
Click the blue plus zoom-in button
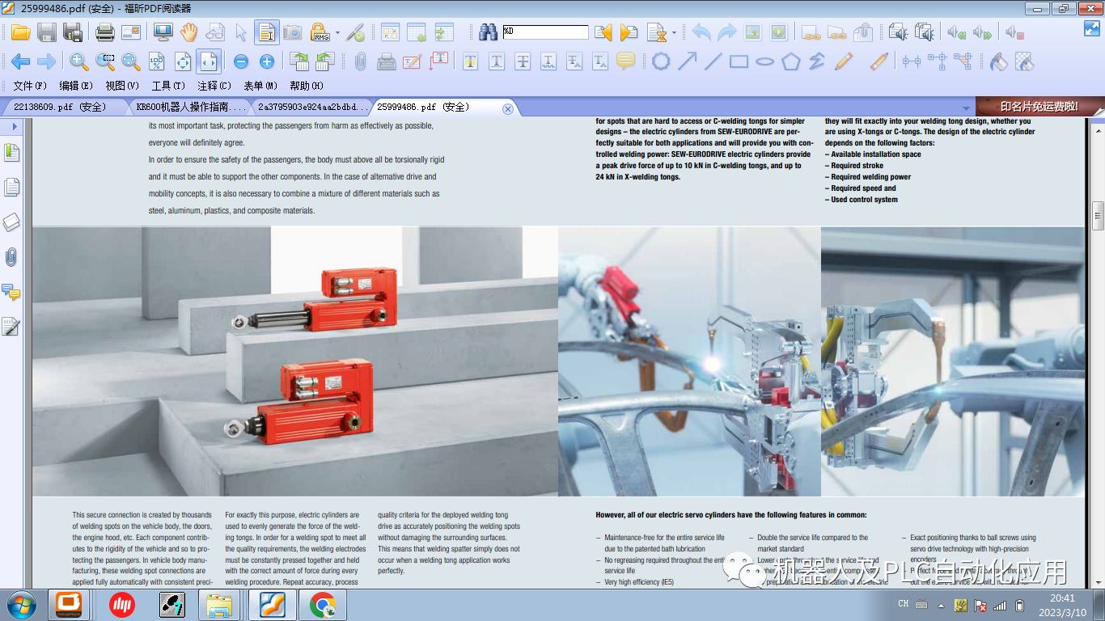tap(267, 61)
